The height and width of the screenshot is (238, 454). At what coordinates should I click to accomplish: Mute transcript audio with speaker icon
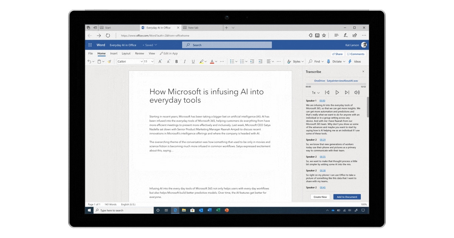tap(357, 92)
